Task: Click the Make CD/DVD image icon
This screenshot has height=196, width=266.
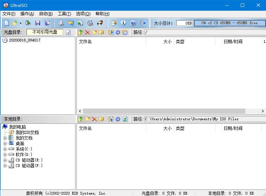Action: coord(61,23)
